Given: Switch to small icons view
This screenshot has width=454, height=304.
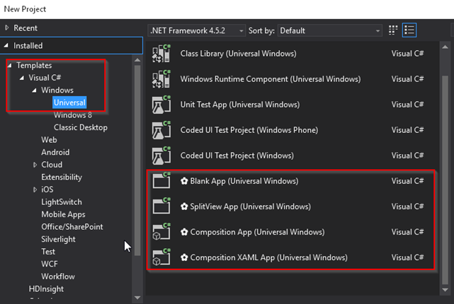Looking at the screenshot, I should click(x=393, y=30).
